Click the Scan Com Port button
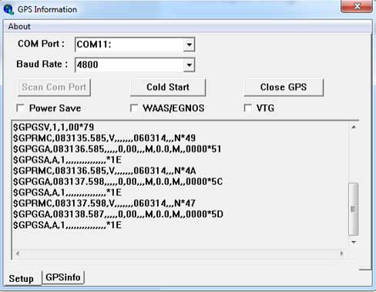 pyautogui.click(x=54, y=87)
